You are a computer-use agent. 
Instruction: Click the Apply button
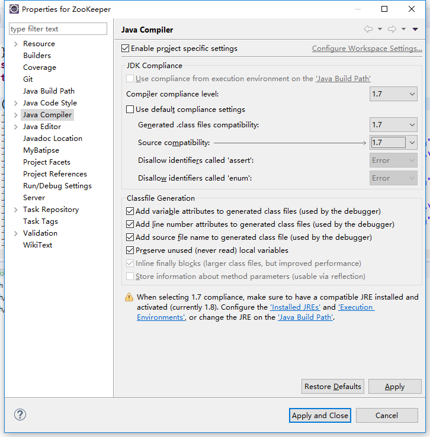pos(395,387)
